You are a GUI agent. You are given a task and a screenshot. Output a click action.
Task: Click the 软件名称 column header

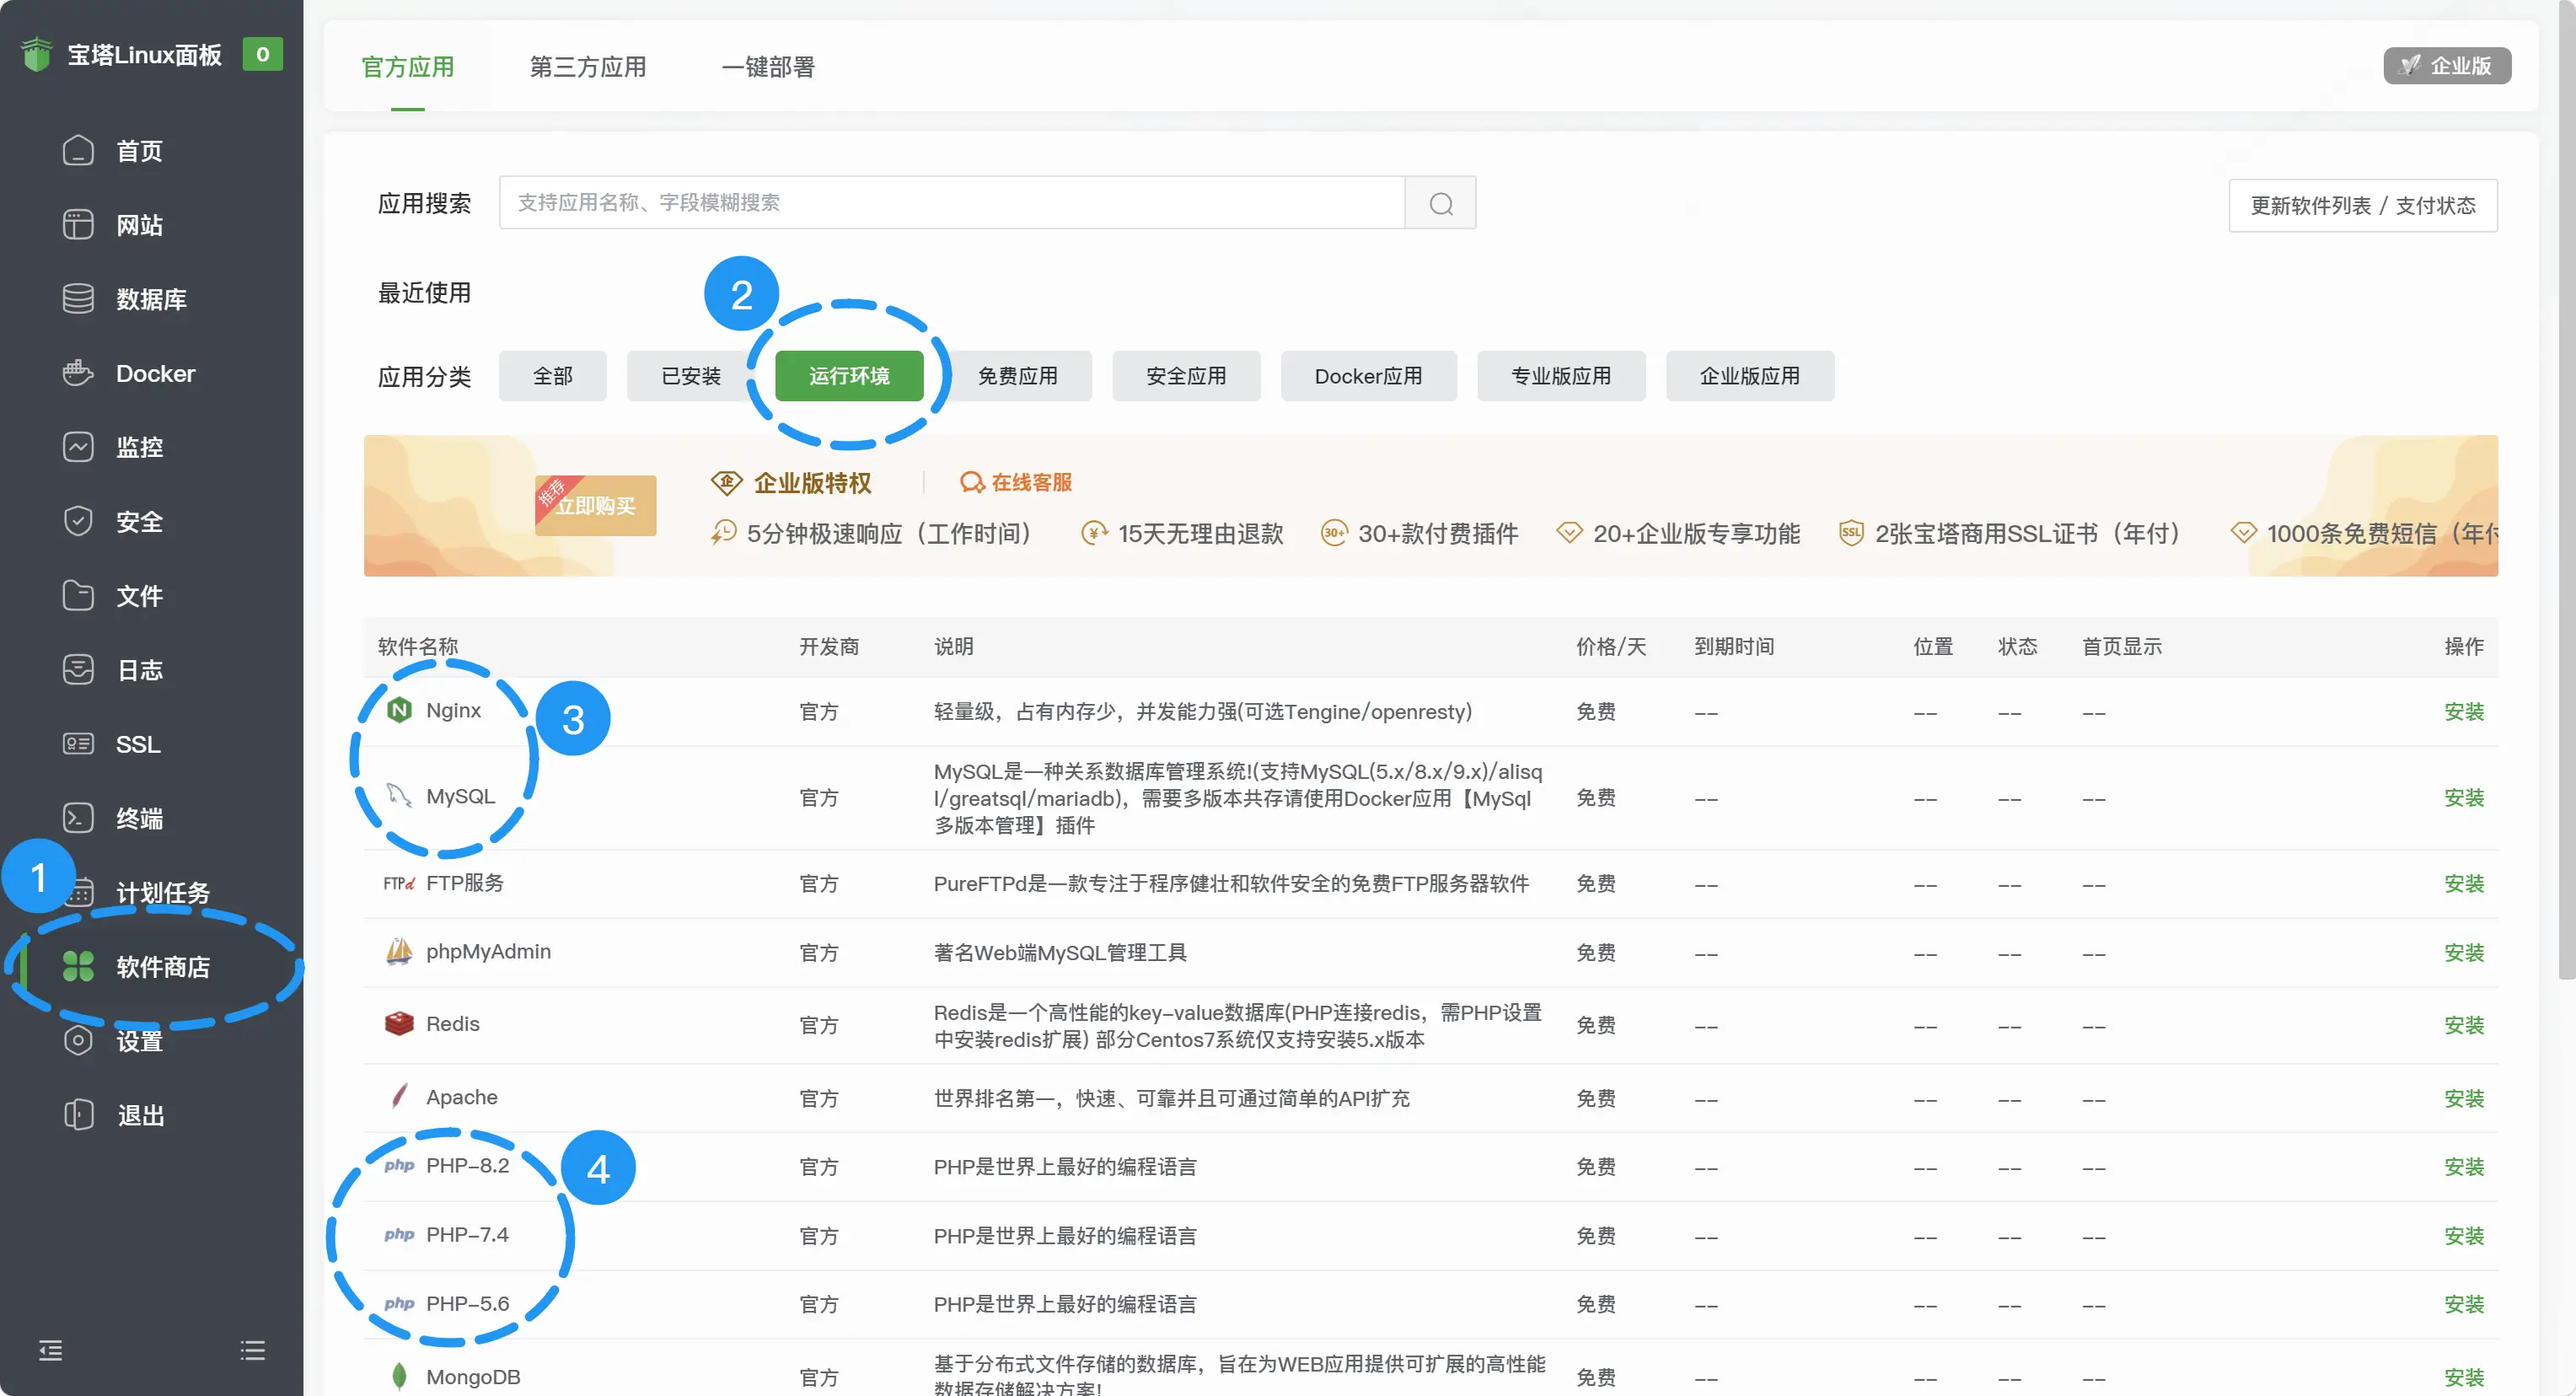tap(418, 646)
